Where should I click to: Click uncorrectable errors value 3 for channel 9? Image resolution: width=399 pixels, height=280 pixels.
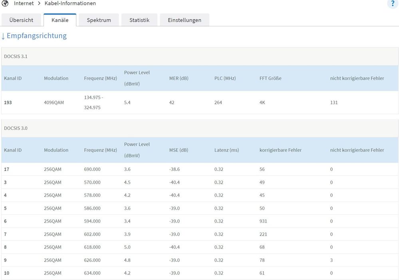tap(332, 260)
